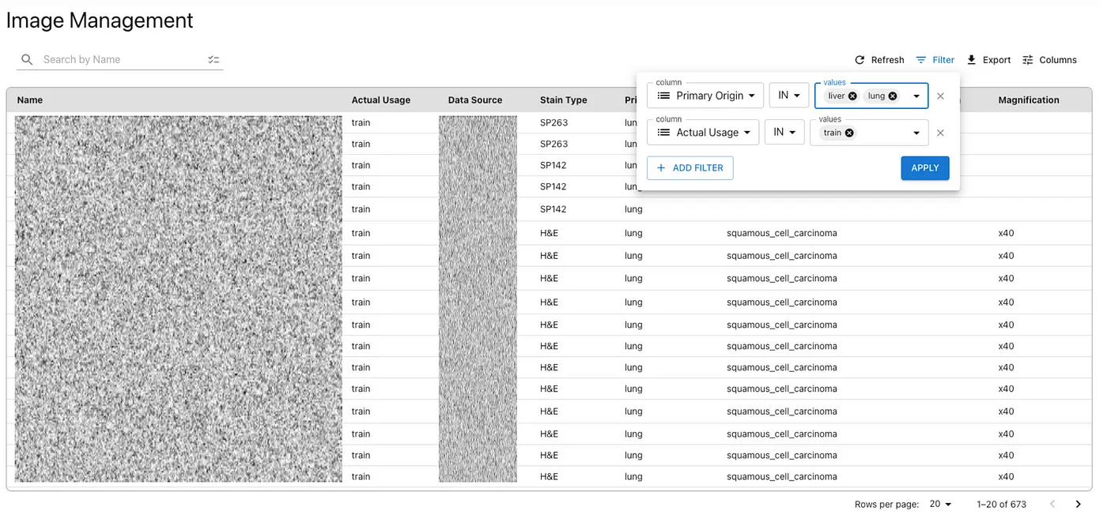Click the ADD FILTER button

point(690,168)
